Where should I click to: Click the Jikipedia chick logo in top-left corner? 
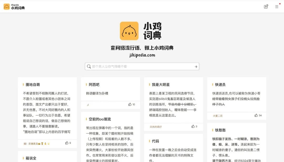(7, 6)
